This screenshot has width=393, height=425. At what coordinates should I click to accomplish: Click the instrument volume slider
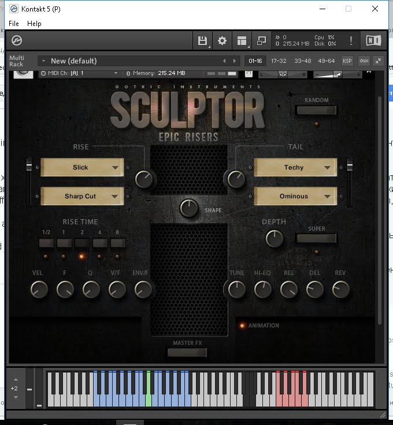tap(338, 74)
